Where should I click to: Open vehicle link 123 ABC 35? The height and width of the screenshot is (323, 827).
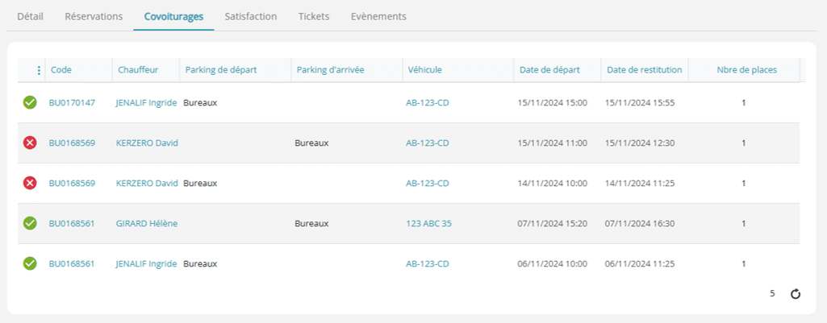pyautogui.click(x=428, y=223)
